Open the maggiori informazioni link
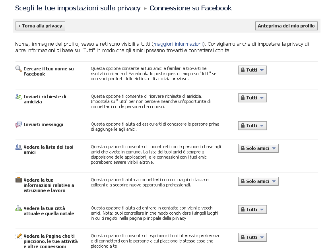332x252 pixels. pyautogui.click(x=178, y=44)
